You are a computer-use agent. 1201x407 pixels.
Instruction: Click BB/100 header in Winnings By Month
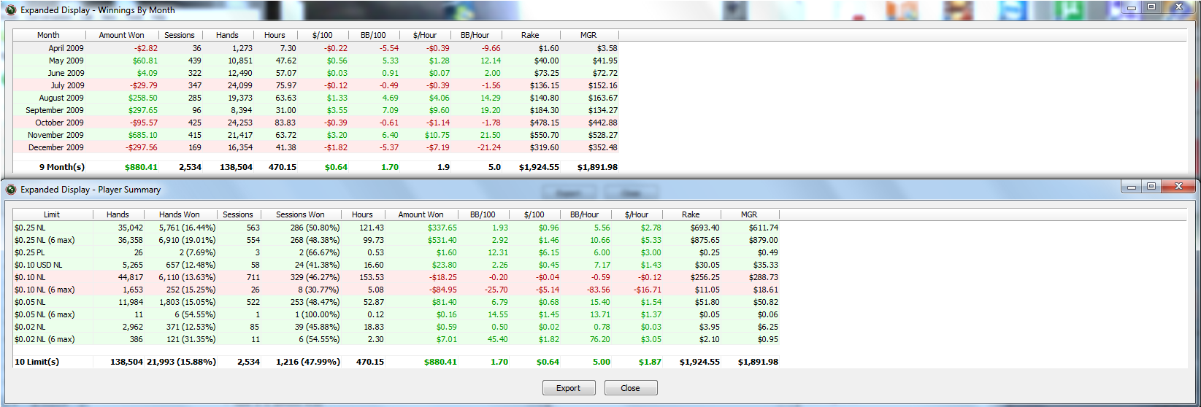[374, 35]
